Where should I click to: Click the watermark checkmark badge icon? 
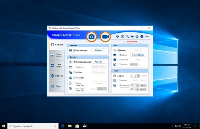point(115,59)
